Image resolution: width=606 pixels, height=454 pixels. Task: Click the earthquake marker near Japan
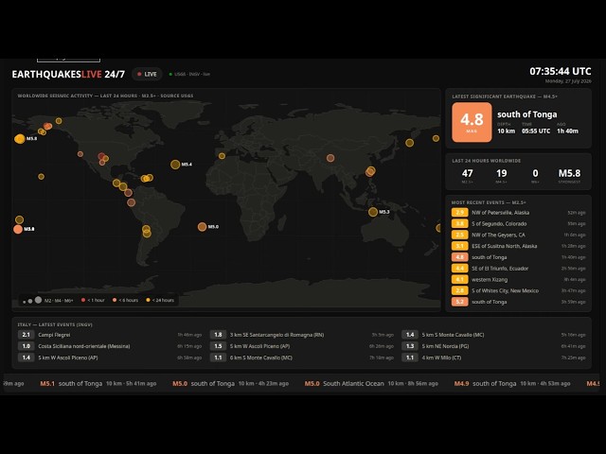(410, 143)
